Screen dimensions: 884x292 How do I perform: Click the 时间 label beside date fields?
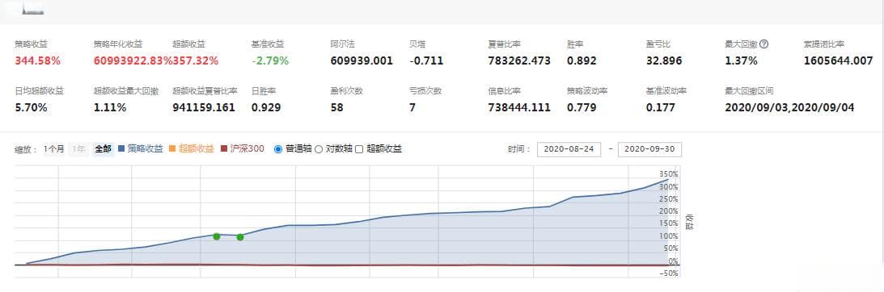click(x=519, y=150)
